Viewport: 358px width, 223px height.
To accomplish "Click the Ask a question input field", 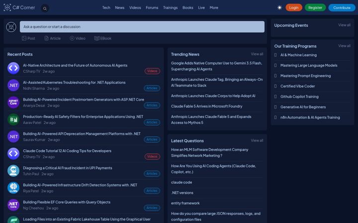I will 142,27.
